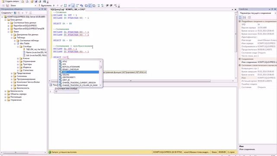The image size is (277, 156).
Task: Open the 'Соединить' connect dropdown in Object Explorer
Action: pos(7,13)
